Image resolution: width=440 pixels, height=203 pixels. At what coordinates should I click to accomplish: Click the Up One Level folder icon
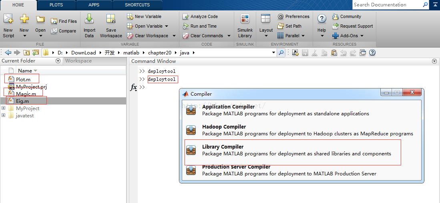coord(26,52)
